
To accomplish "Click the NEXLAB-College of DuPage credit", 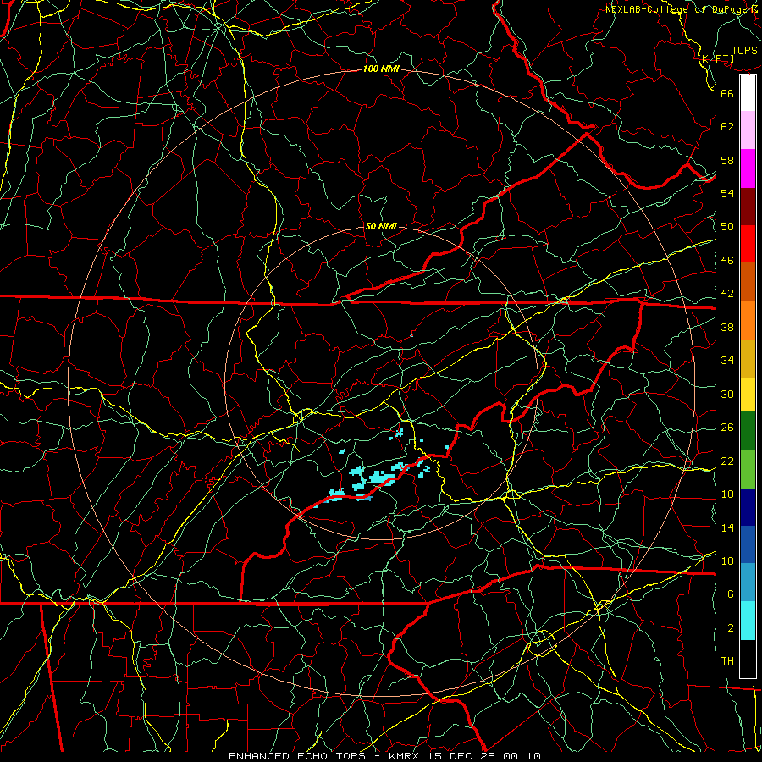I will click(681, 9).
